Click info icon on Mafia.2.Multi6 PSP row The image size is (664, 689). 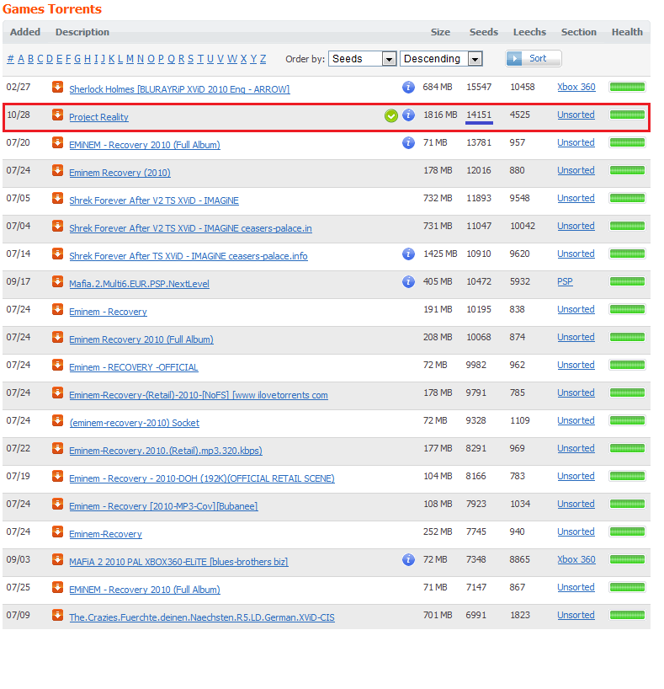[409, 281]
